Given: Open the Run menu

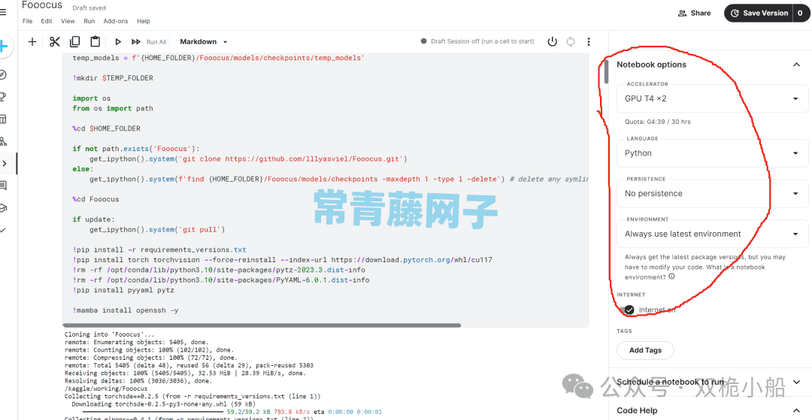Looking at the screenshot, I should [x=89, y=21].
